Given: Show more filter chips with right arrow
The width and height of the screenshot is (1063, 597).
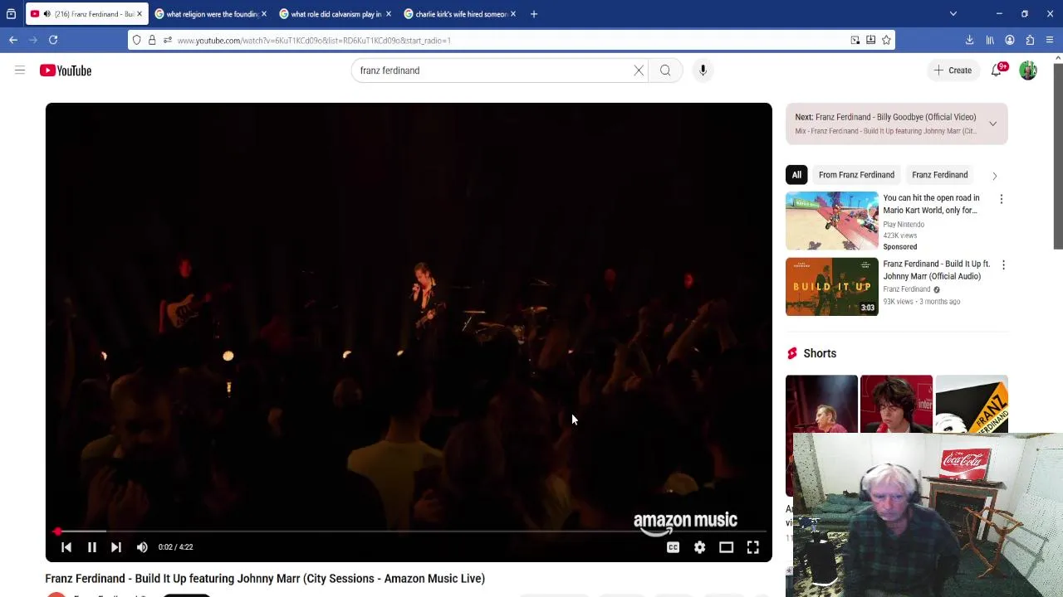Looking at the screenshot, I should click(995, 176).
